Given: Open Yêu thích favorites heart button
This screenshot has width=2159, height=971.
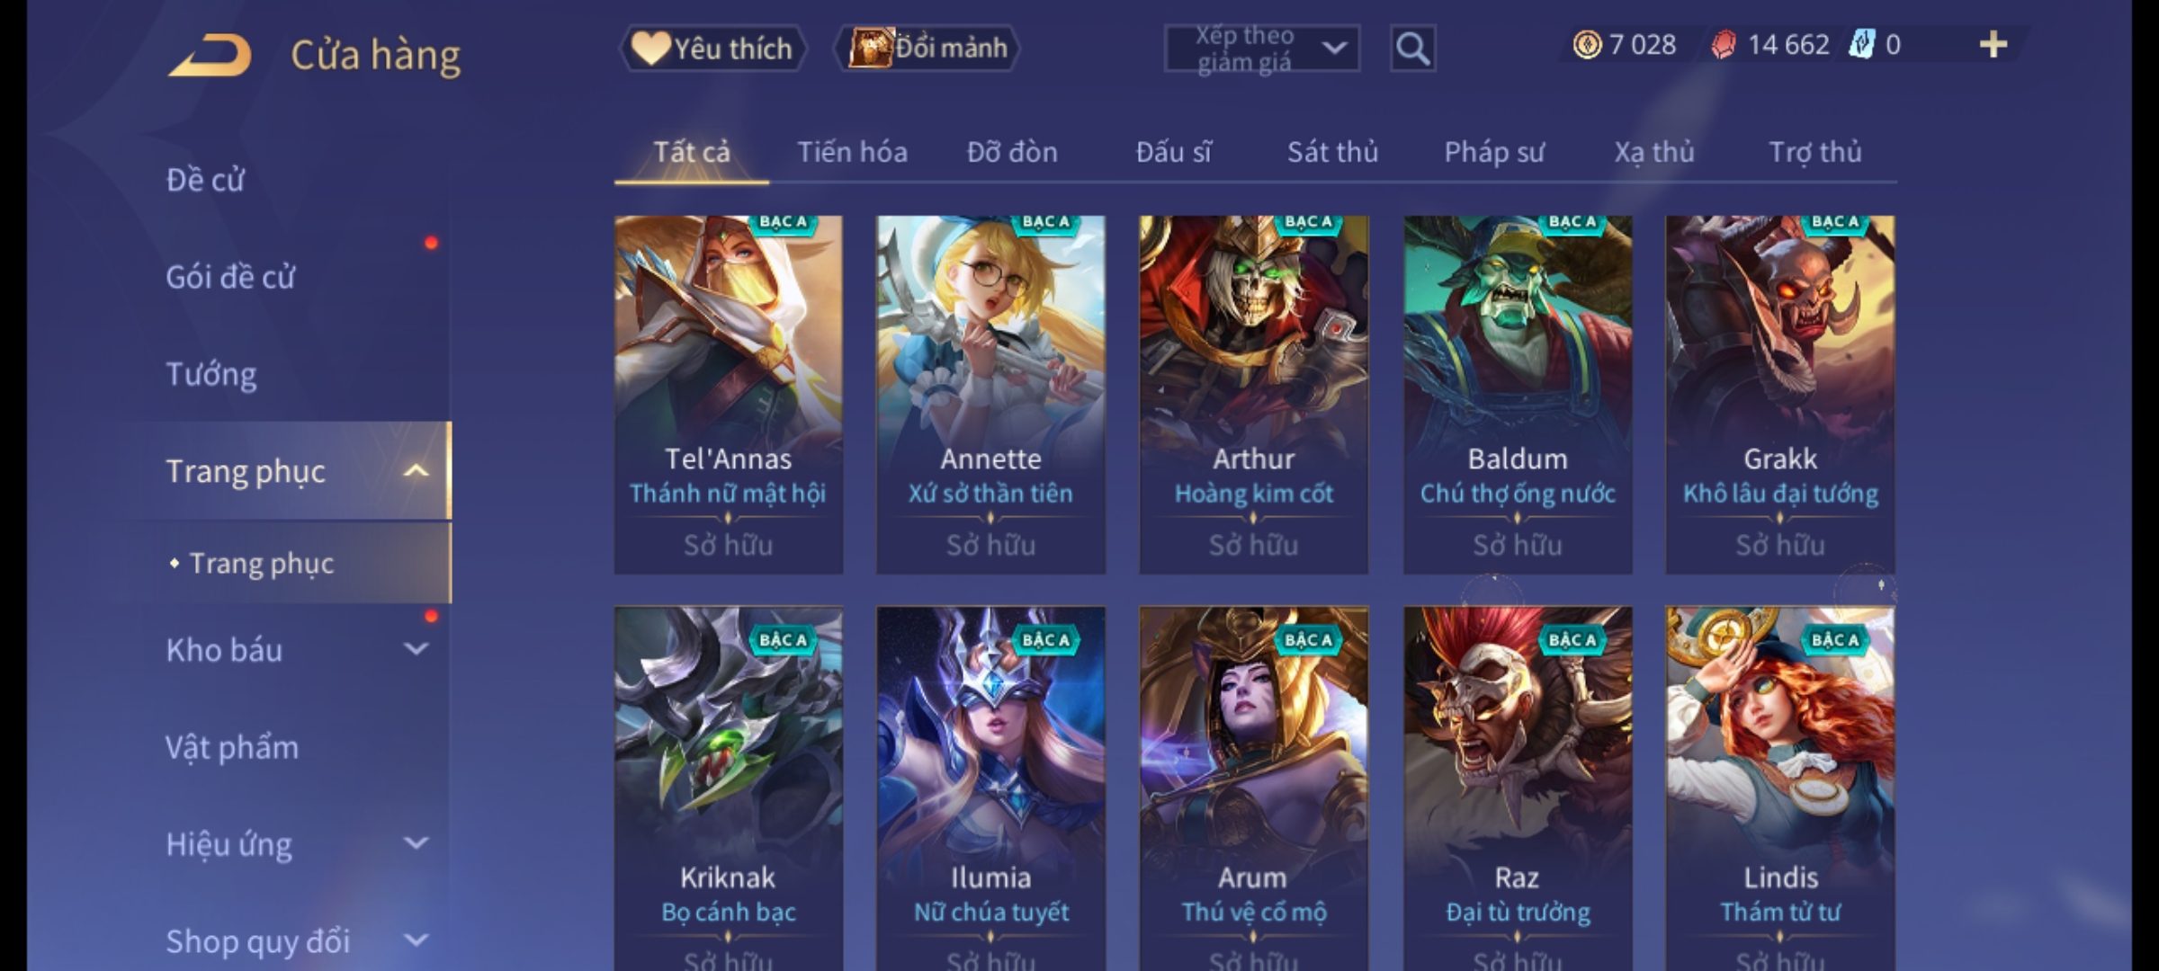Looking at the screenshot, I should pyautogui.click(x=712, y=49).
